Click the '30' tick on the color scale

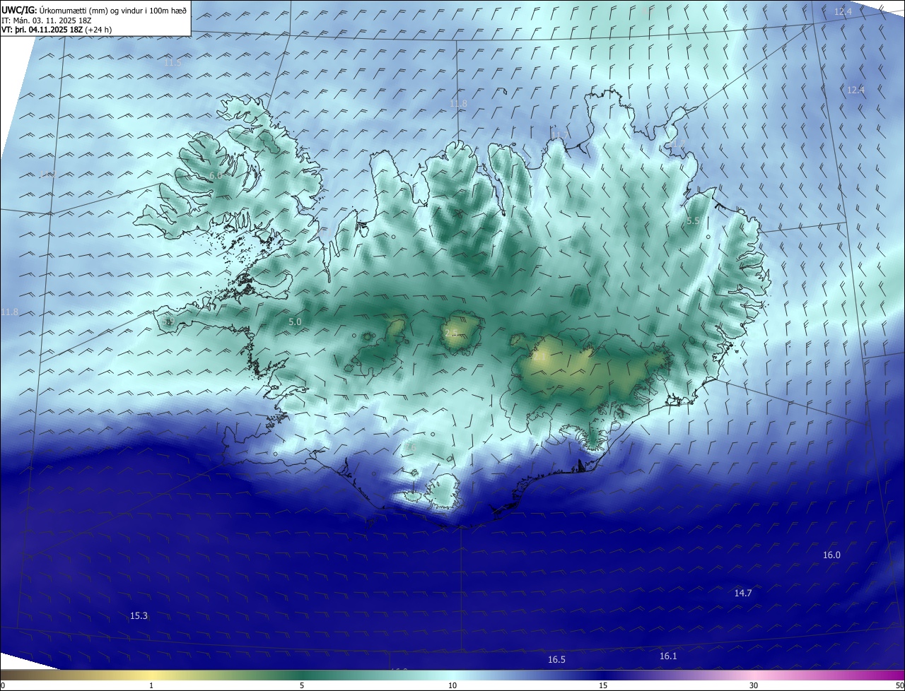click(754, 685)
